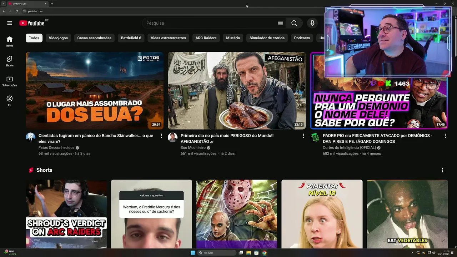457x257 pixels.
Task: Filter feed by Casas assombradas chip
Action: pos(94,38)
